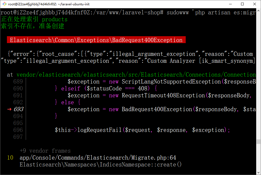Click 'BadRequest400Exception' on line 693
Screen dimensions: 261x175
(157, 109)
